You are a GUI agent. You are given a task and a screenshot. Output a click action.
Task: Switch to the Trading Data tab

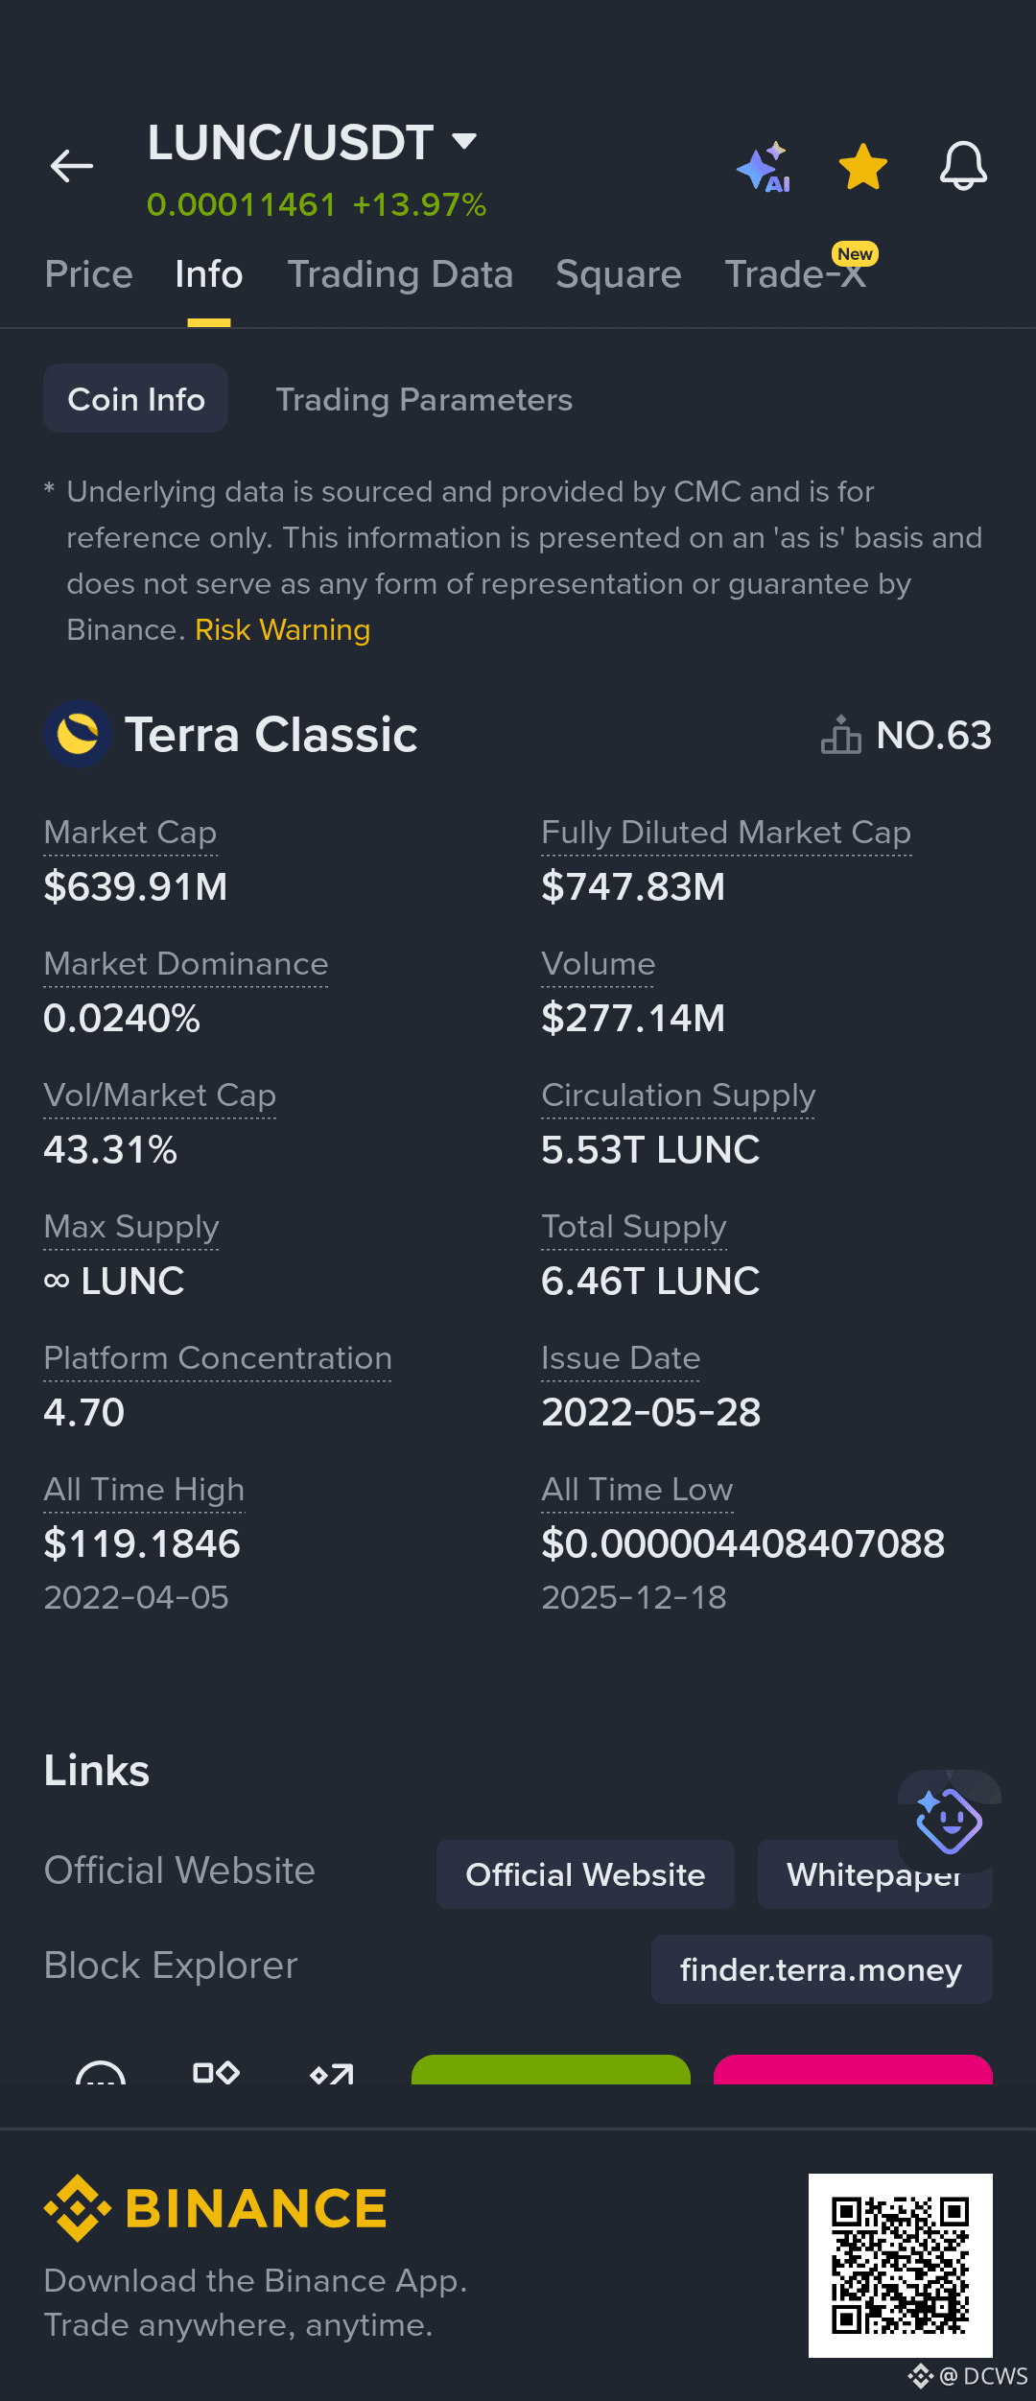[x=400, y=274]
